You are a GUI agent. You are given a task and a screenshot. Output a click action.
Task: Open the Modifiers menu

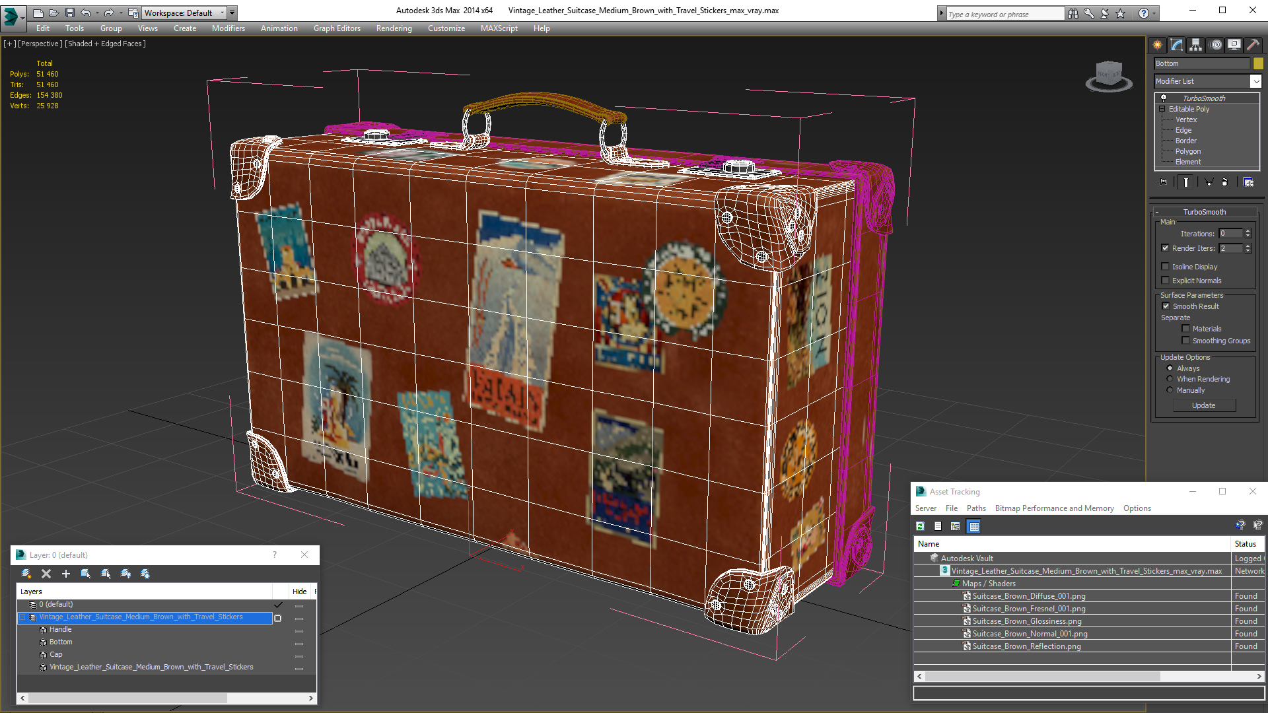click(x=228, y=28)
